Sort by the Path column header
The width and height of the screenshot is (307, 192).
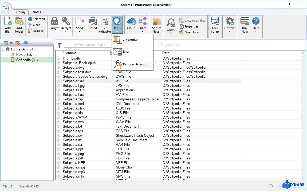(x=166, y=53)
